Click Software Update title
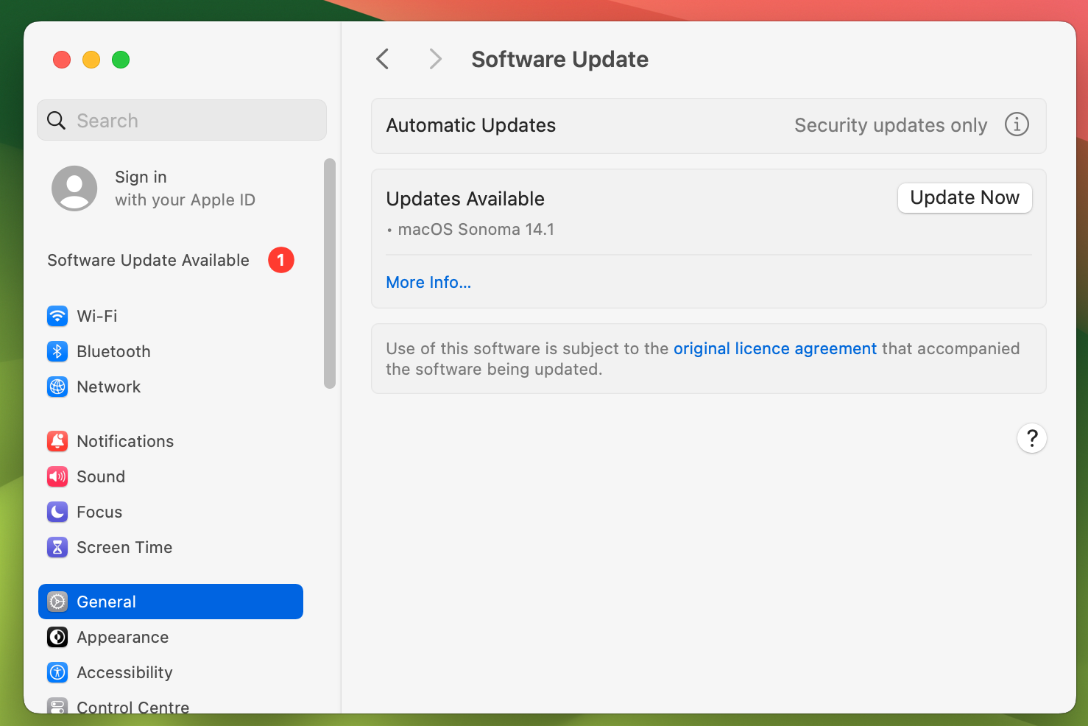The height and width of the screenshot is (726, 1088). click(x=560, y=59)
